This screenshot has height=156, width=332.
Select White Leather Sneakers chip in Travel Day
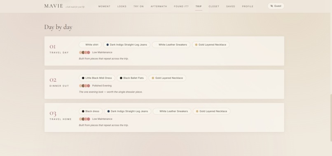[171, 45]
